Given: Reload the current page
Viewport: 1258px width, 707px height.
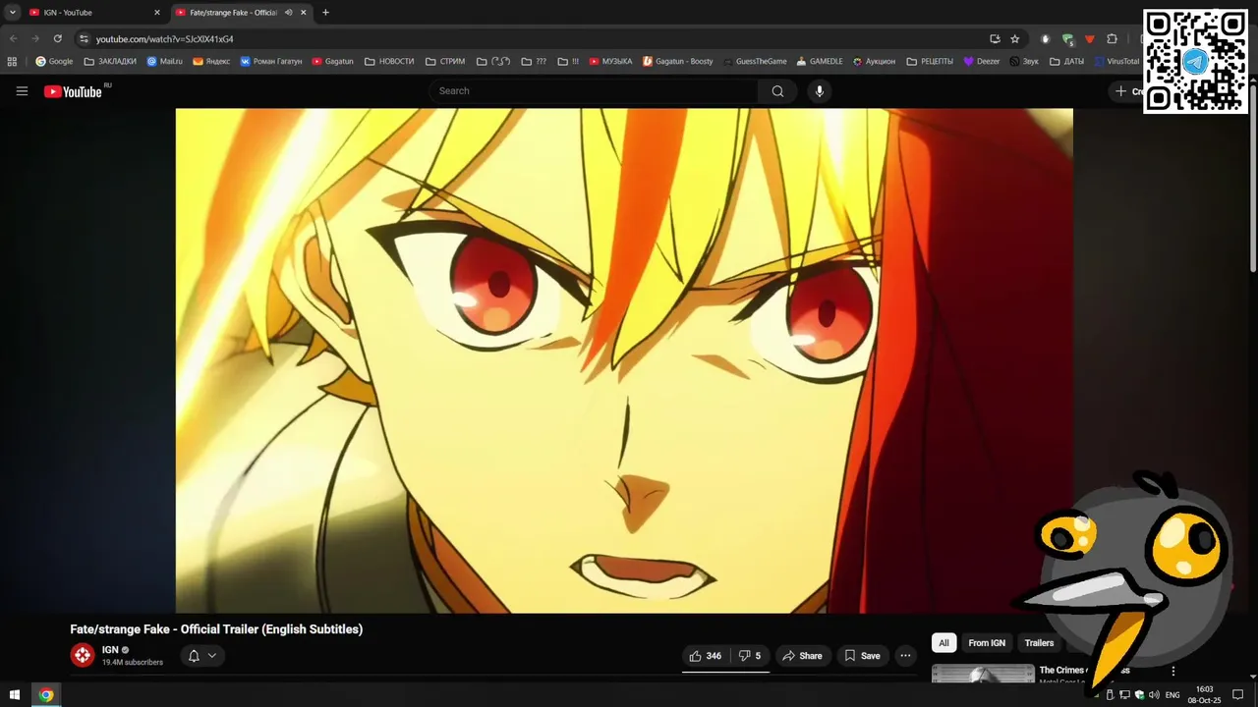Looking at the screenshot, I should 57,38.
